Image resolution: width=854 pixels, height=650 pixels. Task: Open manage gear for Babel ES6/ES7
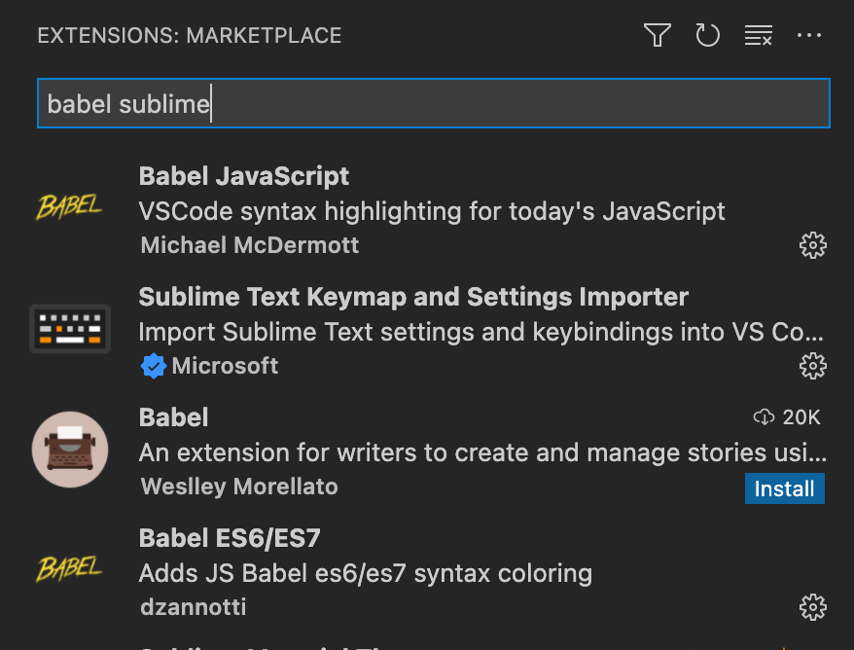coord(812,607)
